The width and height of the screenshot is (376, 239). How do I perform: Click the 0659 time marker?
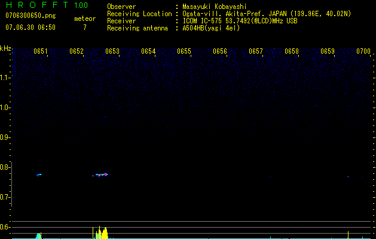click(328, 51)
